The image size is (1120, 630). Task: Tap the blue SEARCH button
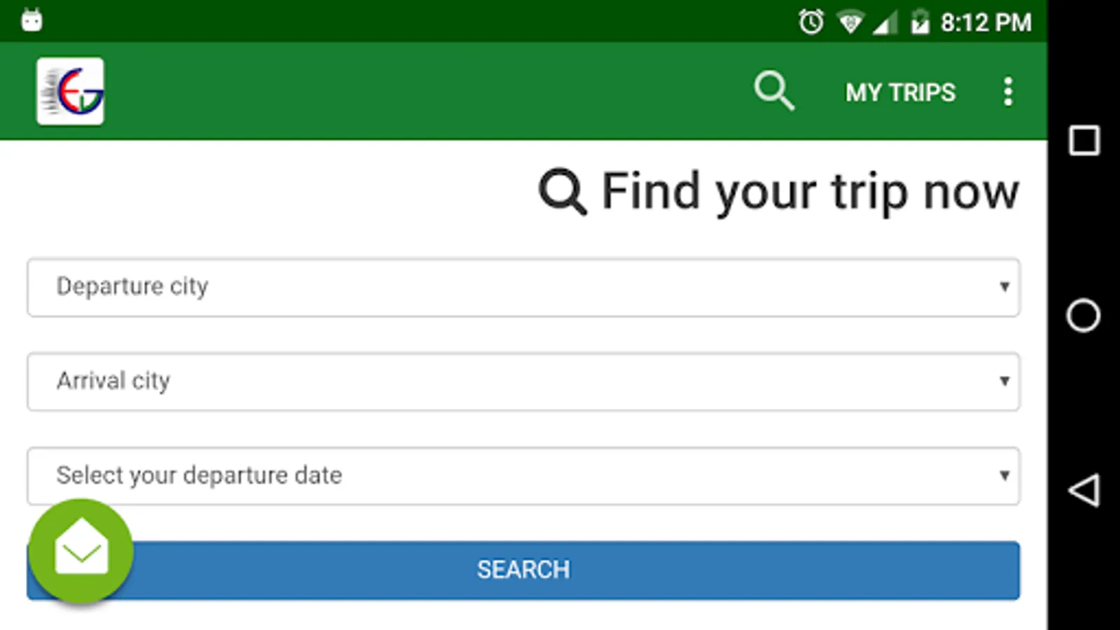pyautogui.click(x=523, y=570)
